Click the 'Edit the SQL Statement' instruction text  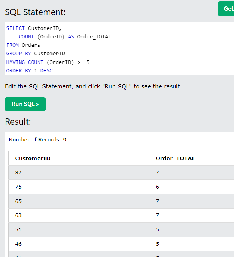93,86
